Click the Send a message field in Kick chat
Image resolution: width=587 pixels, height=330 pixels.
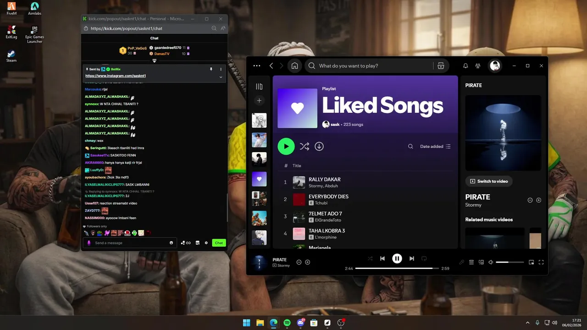[x=131, y=243]
